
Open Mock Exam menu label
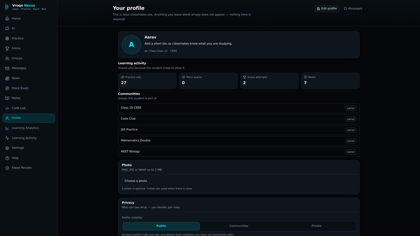[x=20, y=88]
